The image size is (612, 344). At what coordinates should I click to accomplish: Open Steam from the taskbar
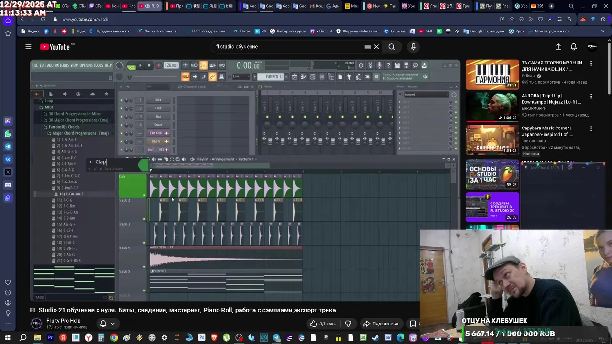pos(375,338)
